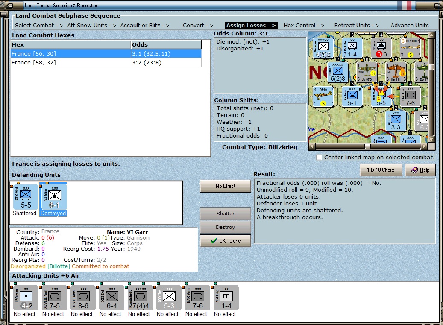Go to Assault or Blitz subphase
443x325 pixels.
coord(145,26)
